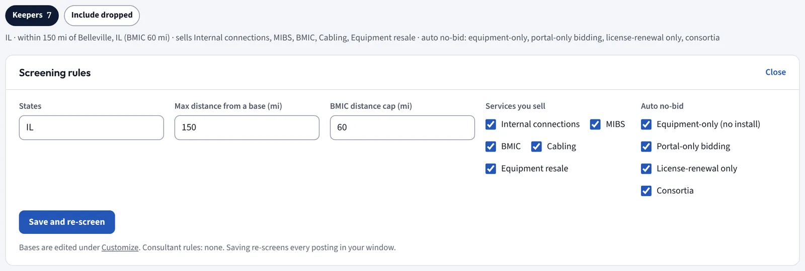The width and height of the screenshot is (805, 271).
Task: Click the rules summary line starting with IL
Action: click(x=362, y=38)
